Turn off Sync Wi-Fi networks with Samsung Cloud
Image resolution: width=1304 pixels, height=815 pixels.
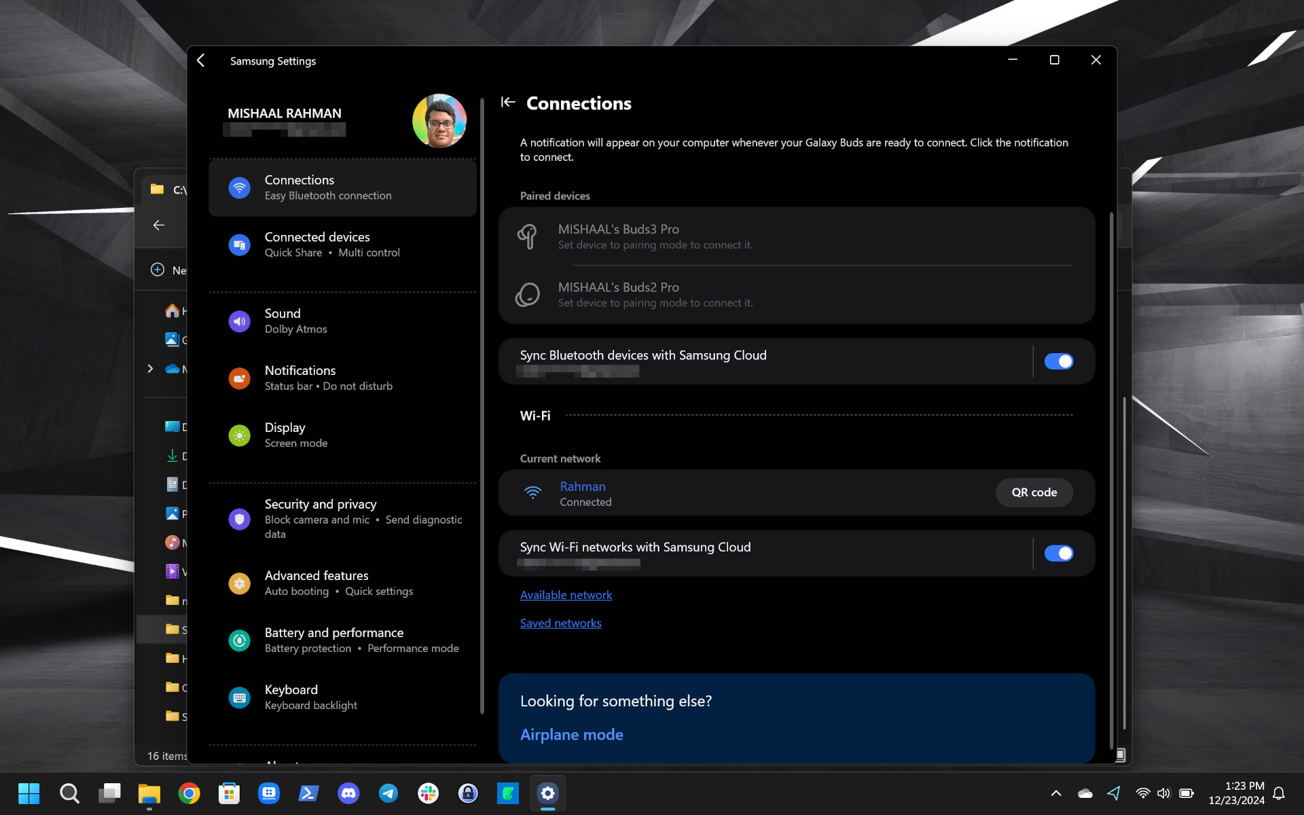[x=1058, y=554]
